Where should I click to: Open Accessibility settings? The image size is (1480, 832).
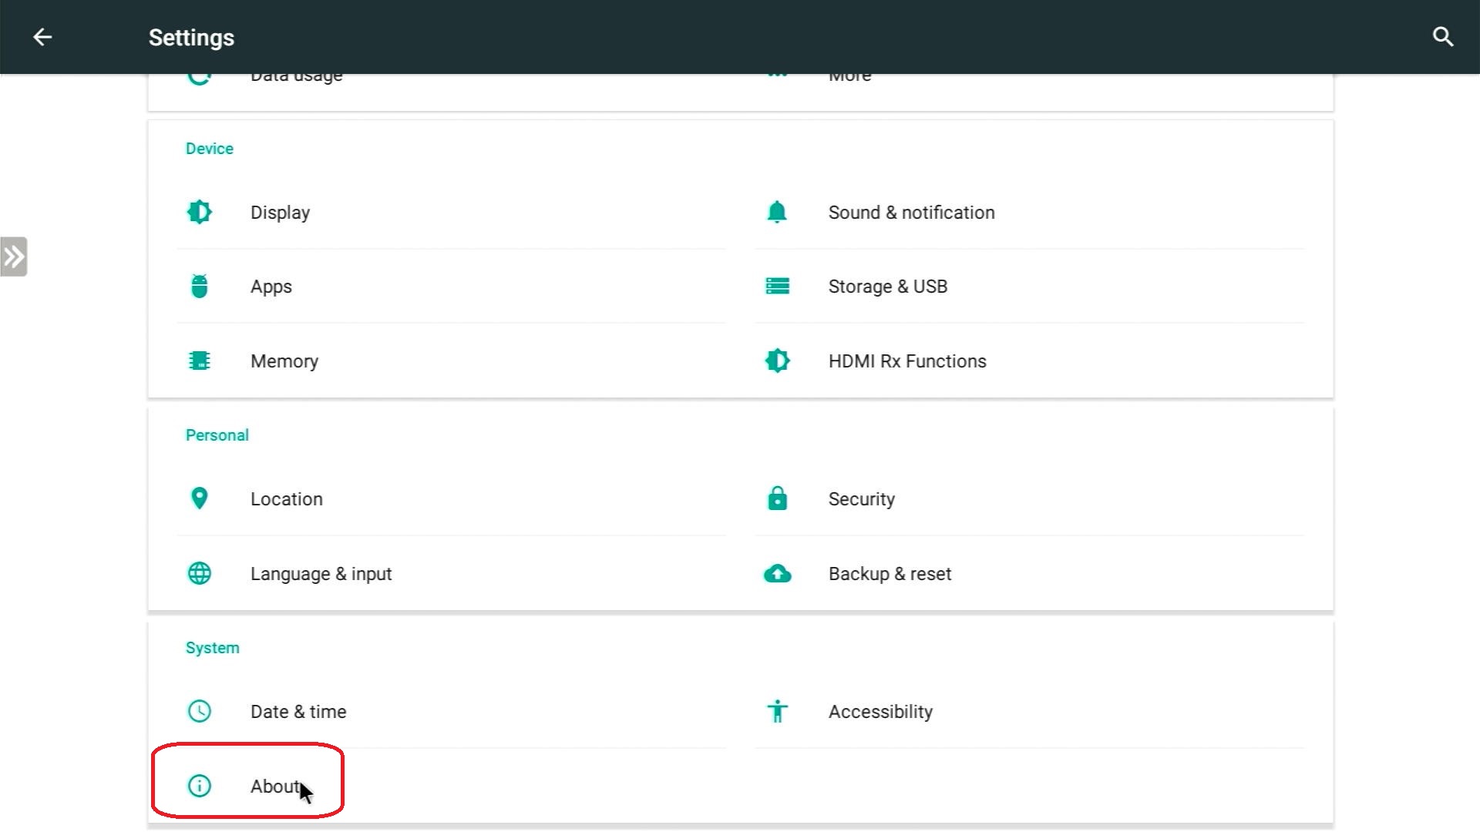coord(880,711)
